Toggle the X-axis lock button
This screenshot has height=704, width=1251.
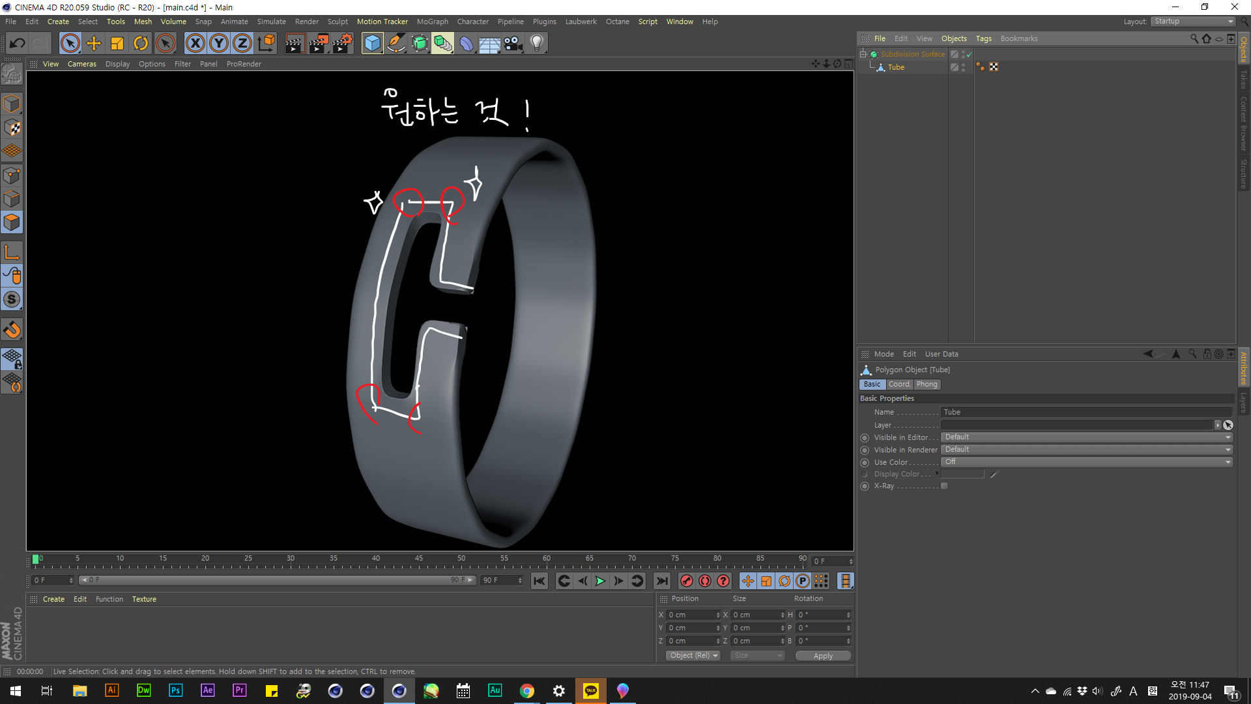(195, 44)
